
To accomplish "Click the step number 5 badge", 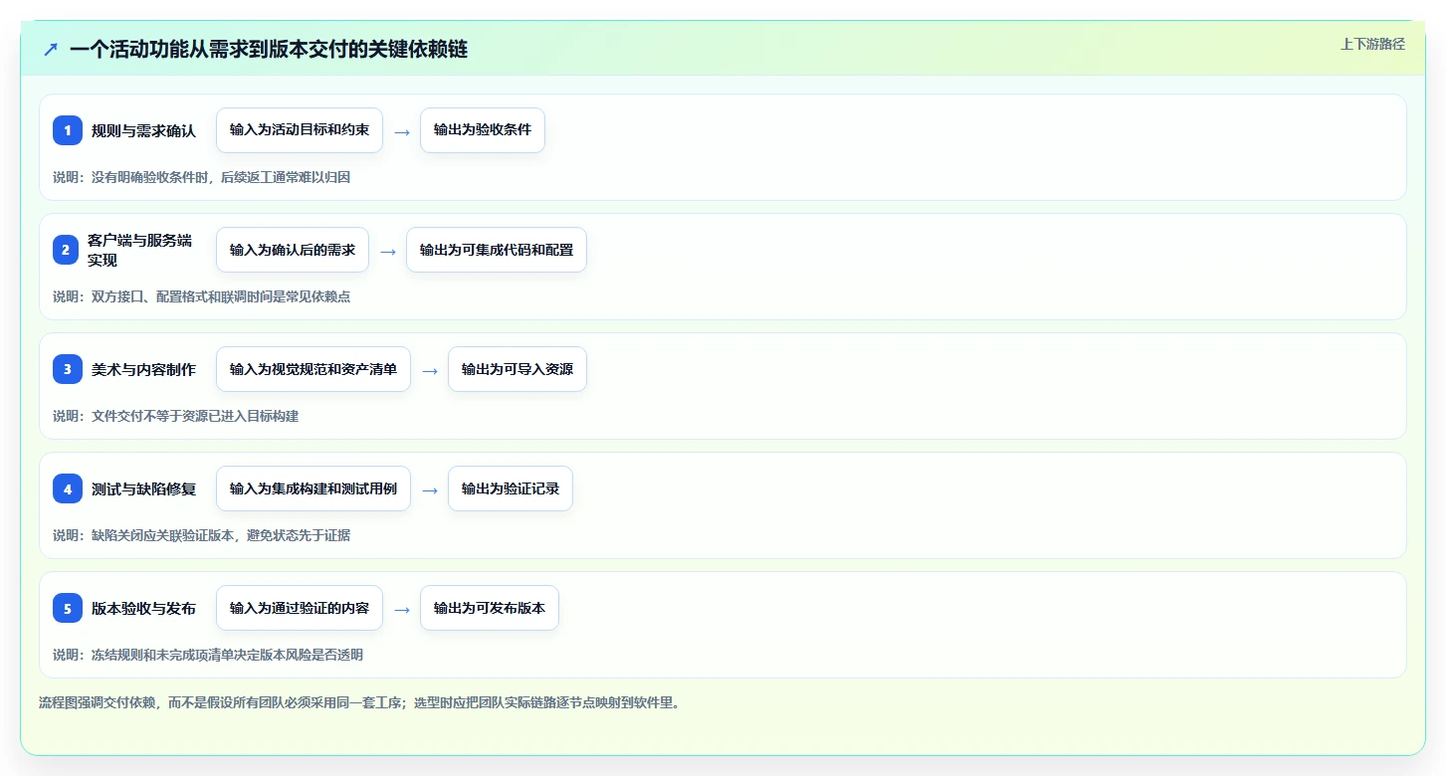I will point(68,608).
